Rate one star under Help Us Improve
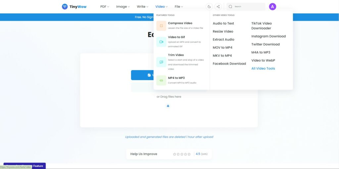339x169 pixels. coord(174,154)
